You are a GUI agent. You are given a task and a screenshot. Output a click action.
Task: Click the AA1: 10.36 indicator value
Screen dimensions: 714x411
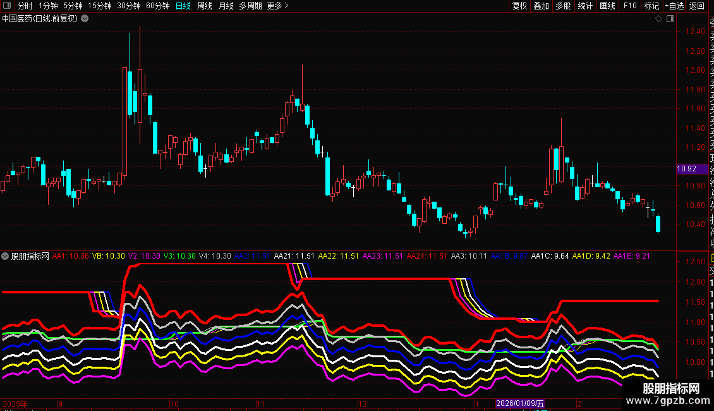pyautogui.click(x=71, y=256)
